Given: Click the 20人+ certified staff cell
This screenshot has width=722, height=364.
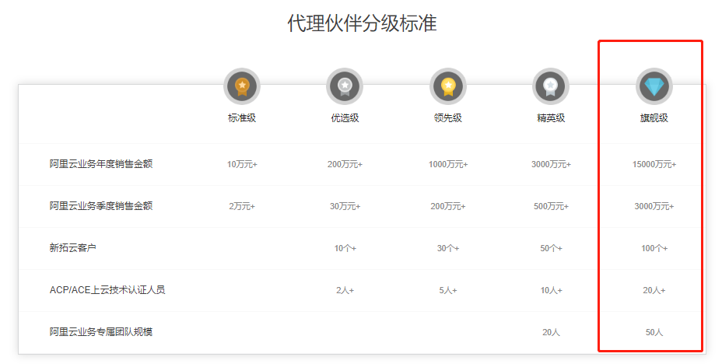Looking at the screenshot, I should pyautogui.click(x=654, y=290).
